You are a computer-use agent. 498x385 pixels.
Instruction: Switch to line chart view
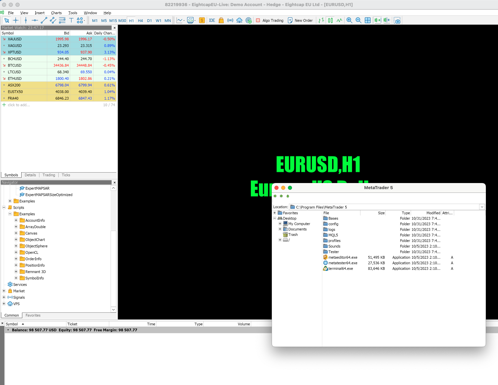(x=340, y=21)
